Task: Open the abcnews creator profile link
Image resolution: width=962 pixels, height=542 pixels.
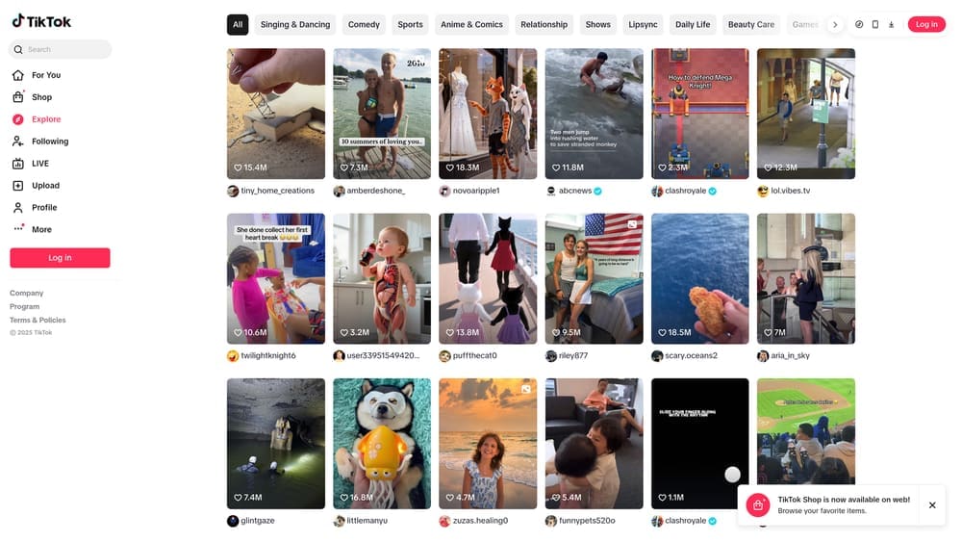Action: pyautogui.click(x=575, y=191)
